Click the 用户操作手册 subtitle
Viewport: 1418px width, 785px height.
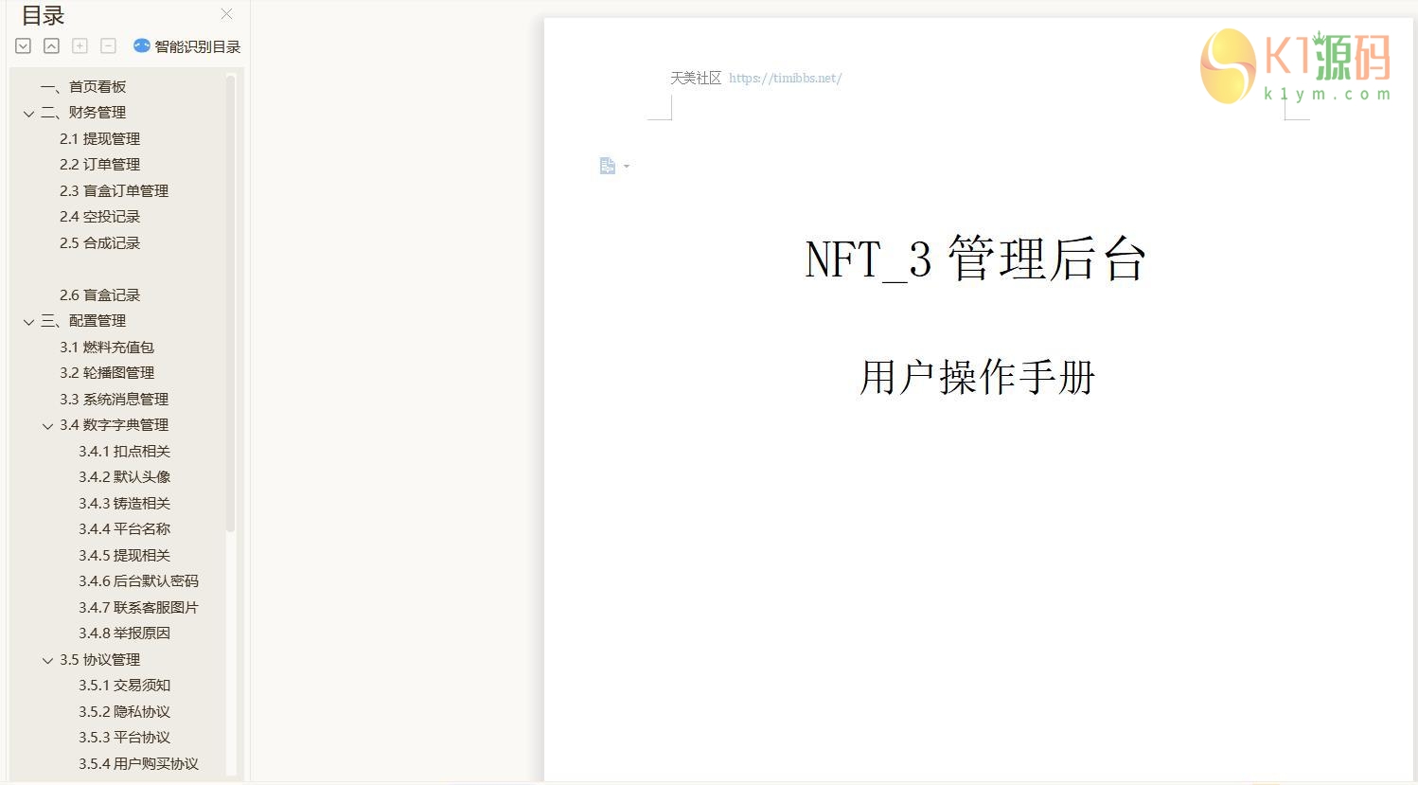tap(977, 377)
